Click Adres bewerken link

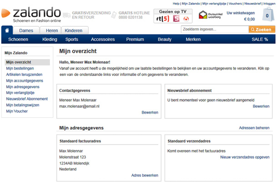pyautogui.click(x=145, y=175)
